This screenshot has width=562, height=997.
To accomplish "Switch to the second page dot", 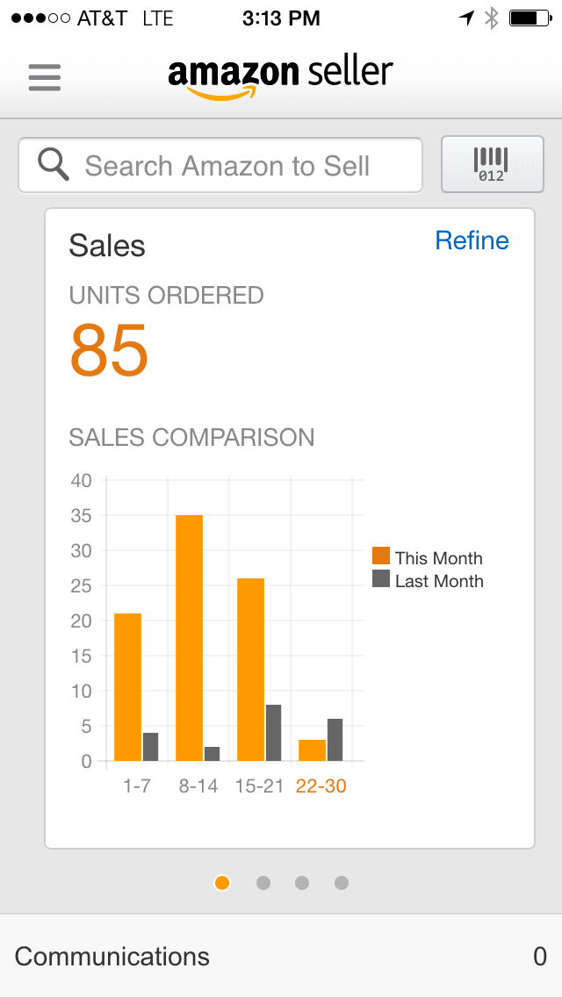I will (x=263, y=883).
